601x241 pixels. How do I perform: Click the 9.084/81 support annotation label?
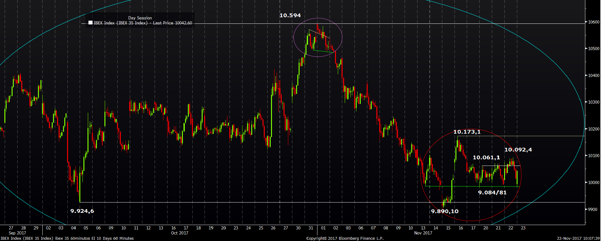[x=492, y=192]
